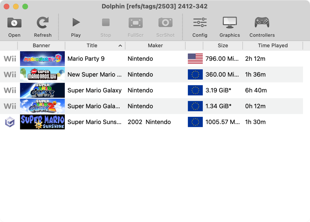Click '2002 Nintendo' maker cell
310x222 pixels.
(x=149, y=122)
